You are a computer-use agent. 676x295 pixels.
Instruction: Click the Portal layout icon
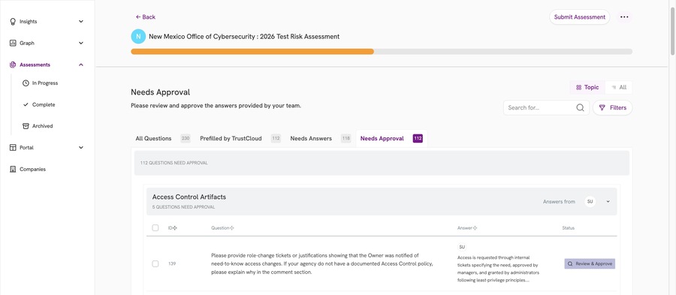pyautogui.click(x=13, y=148)
